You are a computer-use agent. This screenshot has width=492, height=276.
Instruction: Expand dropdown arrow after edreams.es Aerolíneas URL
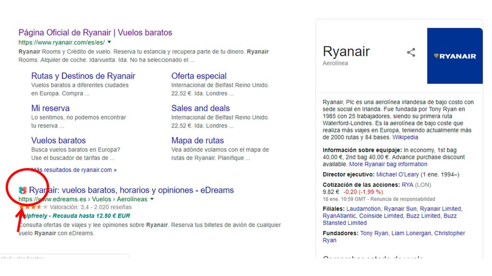tap(152, 199)
